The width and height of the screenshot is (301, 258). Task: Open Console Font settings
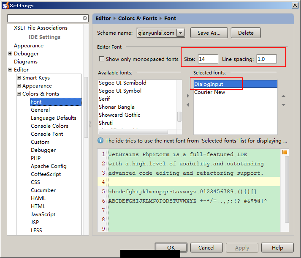click(47, 134)
